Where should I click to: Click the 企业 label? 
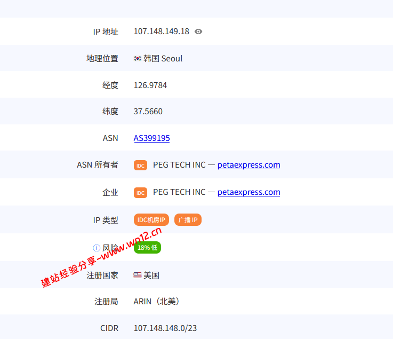[x=110, y=193]
